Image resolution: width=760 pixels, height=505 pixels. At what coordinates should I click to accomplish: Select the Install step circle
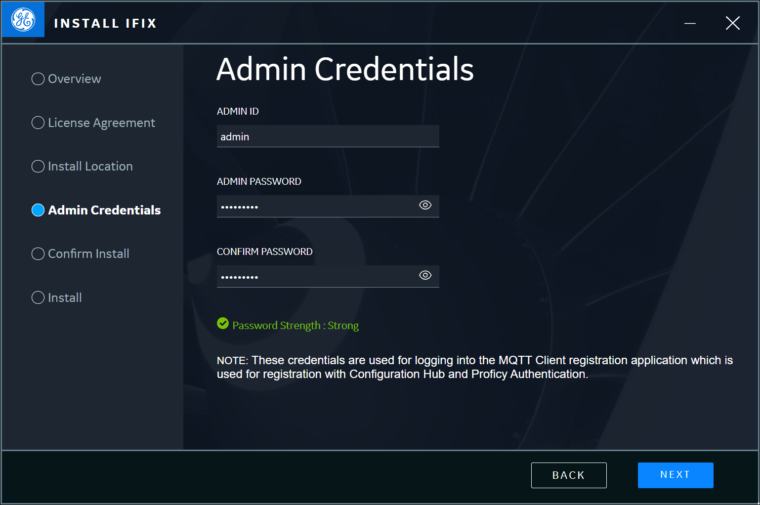pos(38,297)
